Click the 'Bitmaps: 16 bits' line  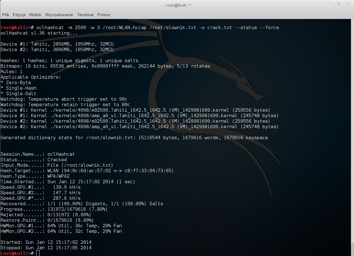pyautogui.click(x=105, y=66)
